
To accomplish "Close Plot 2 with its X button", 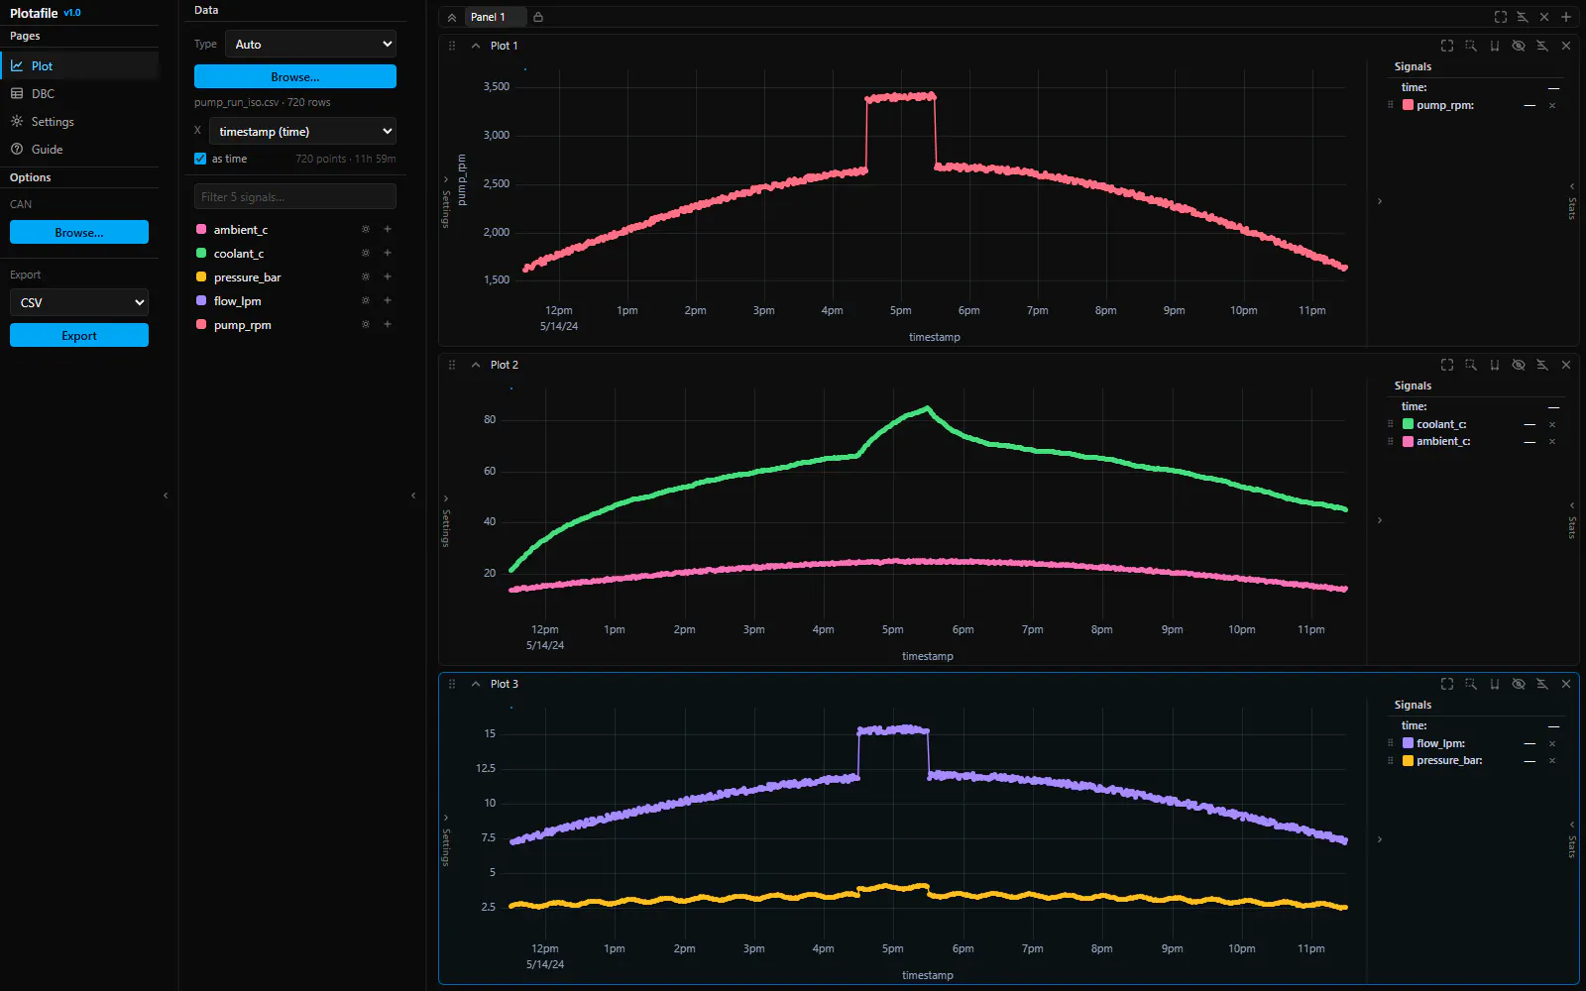I will (x=1566, y=365).
